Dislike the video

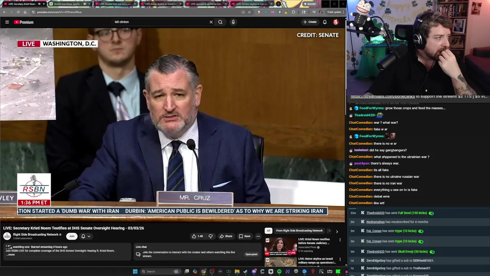pos(210,236)
